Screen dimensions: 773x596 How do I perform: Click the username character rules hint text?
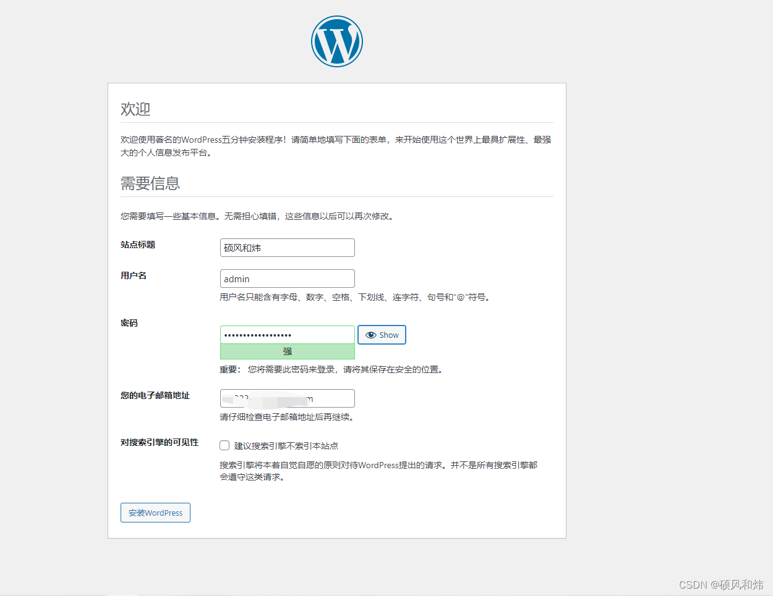356,297
